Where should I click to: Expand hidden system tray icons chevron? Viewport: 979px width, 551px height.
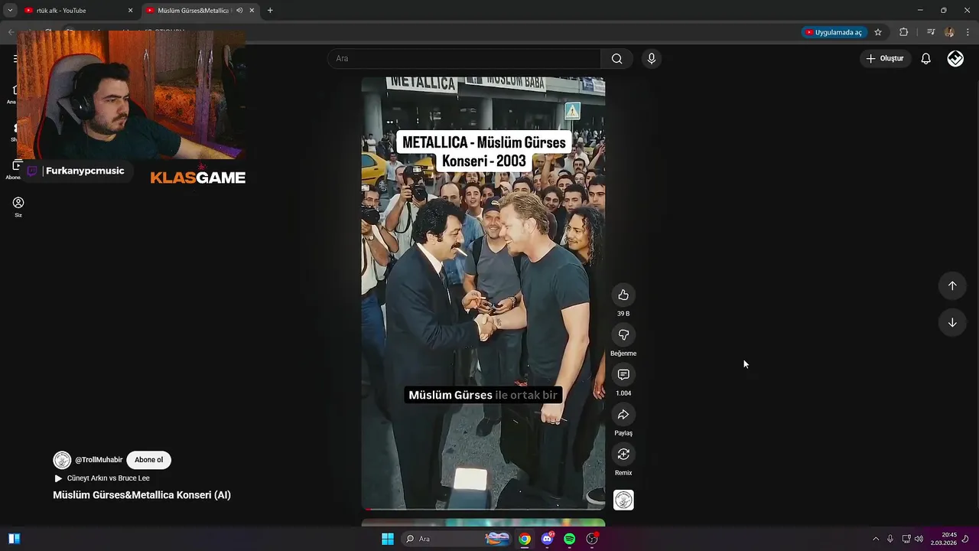tap(876, 539)
